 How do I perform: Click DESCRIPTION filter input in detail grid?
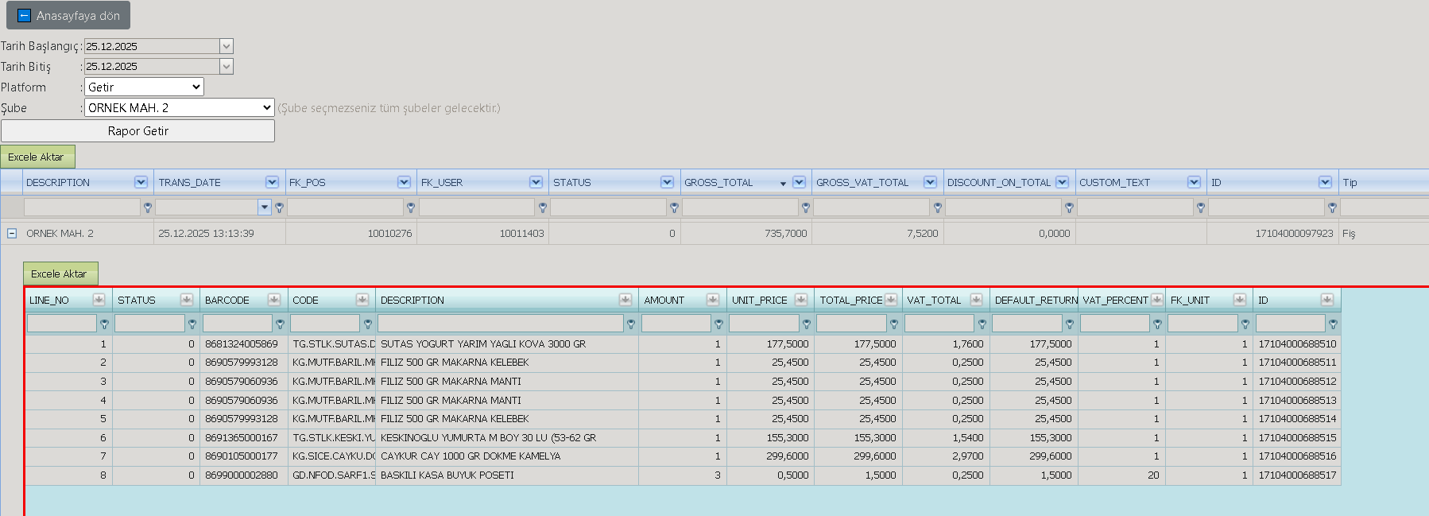tap(501, 324)
